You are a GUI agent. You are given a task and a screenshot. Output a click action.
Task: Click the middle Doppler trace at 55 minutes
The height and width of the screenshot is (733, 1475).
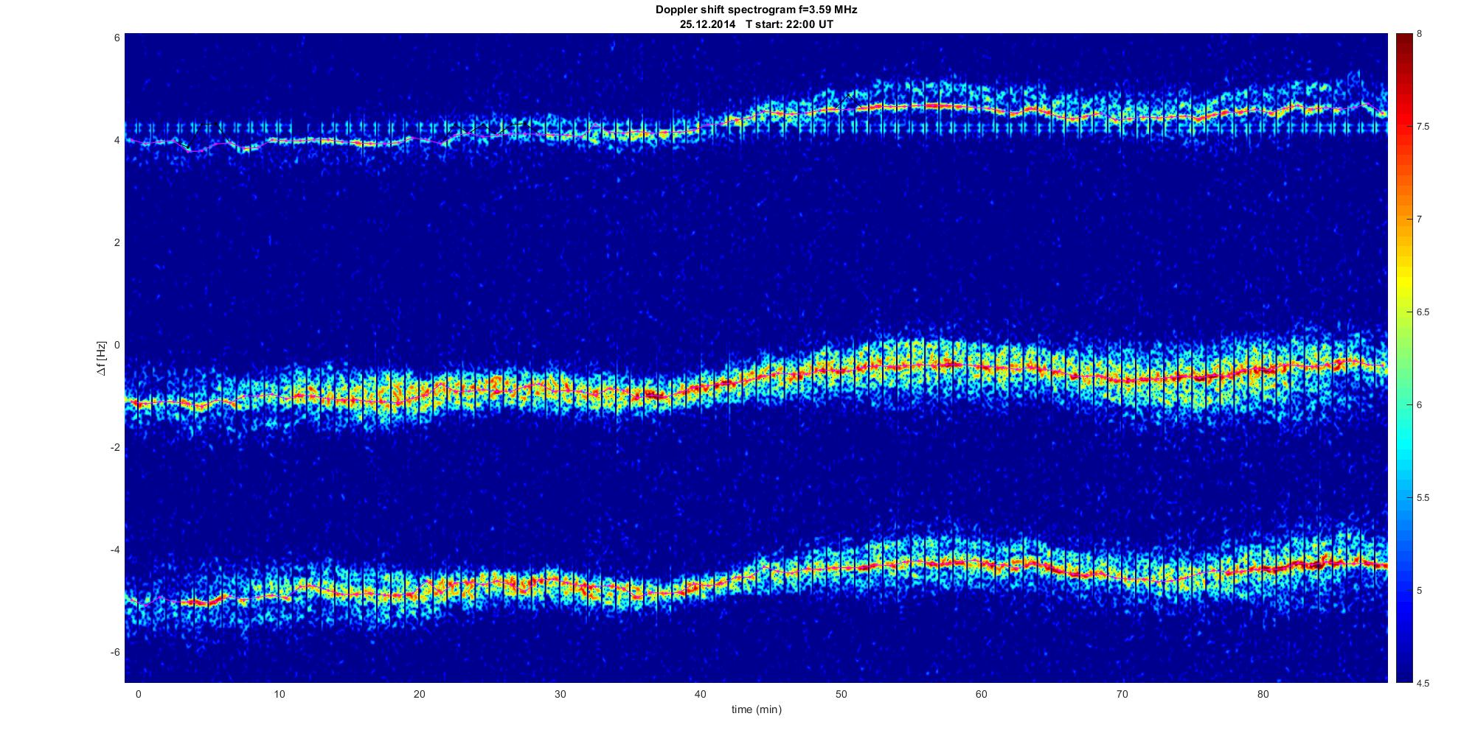911,365
